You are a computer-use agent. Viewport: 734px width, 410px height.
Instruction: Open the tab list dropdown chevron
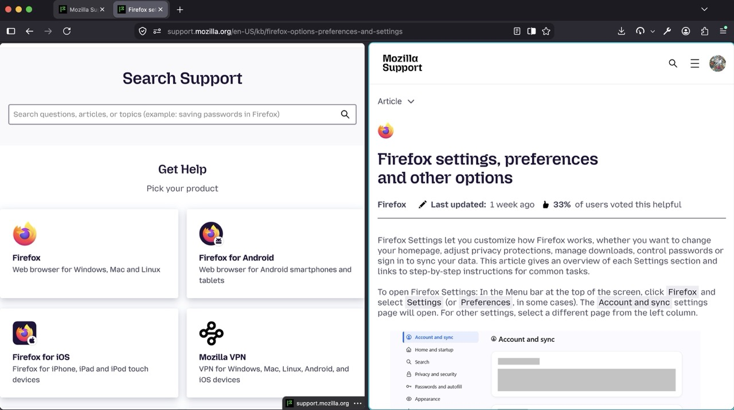click(705, 9)
